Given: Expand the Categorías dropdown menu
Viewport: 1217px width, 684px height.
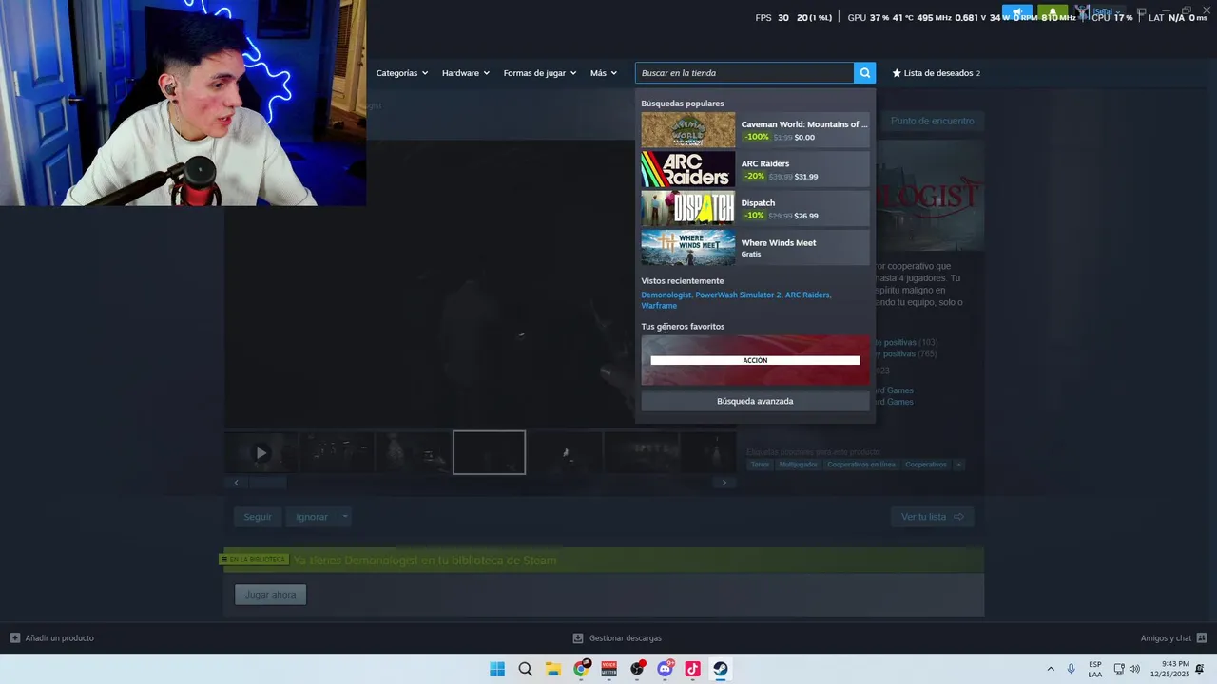Looking at the screenshot, I should 401,73.
